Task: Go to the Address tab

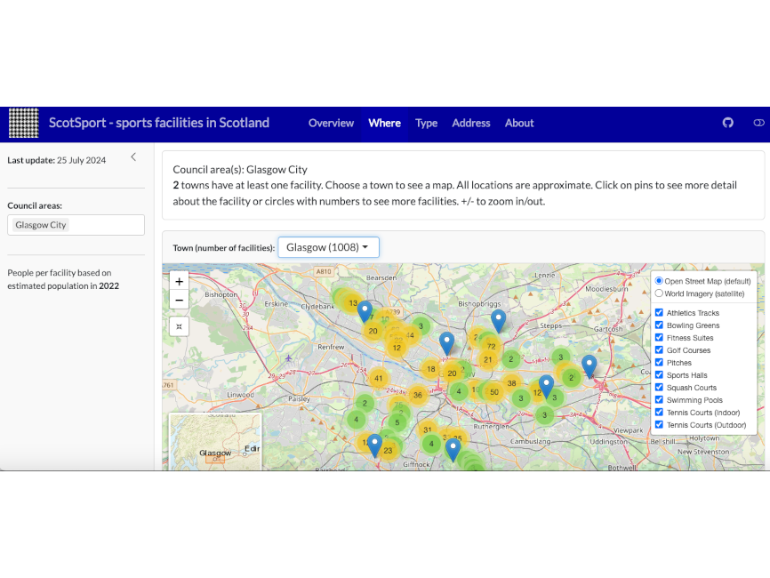Action: point(471,124)
